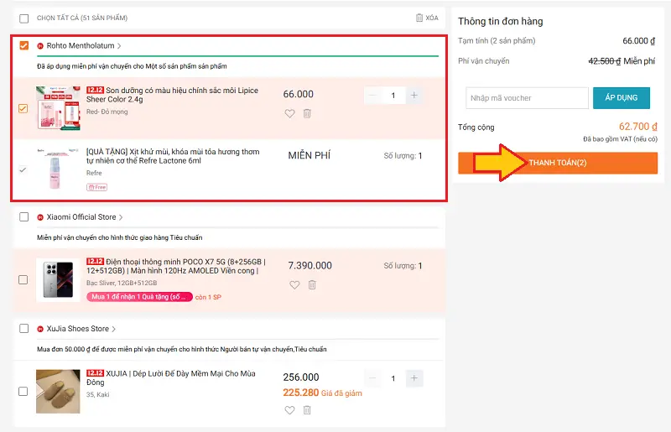Open Xịt khử mùi Refre Lactone gift title
Viewport: 671px width, 432px height.
pos(173,156)
